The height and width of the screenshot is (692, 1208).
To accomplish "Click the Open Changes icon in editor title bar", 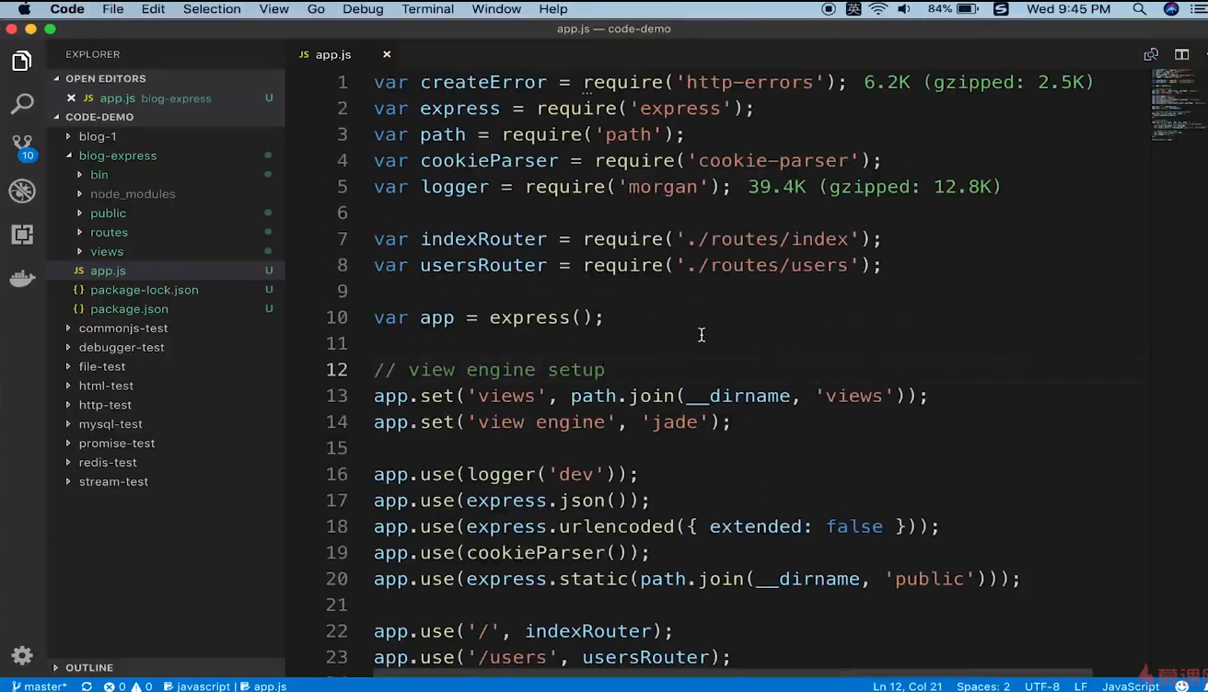I will [1151, 54].
